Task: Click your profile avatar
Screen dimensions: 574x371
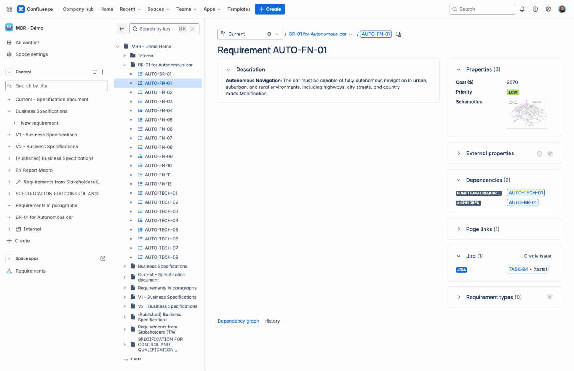Action: coord(562,9)
